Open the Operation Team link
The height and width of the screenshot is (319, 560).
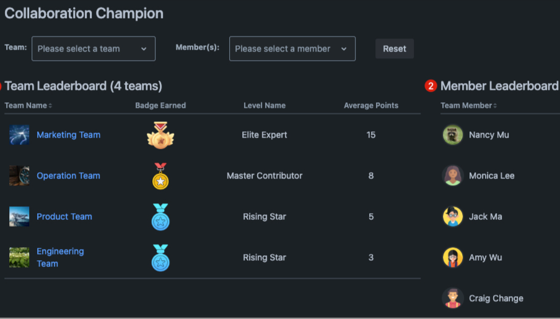pos(68,176)
